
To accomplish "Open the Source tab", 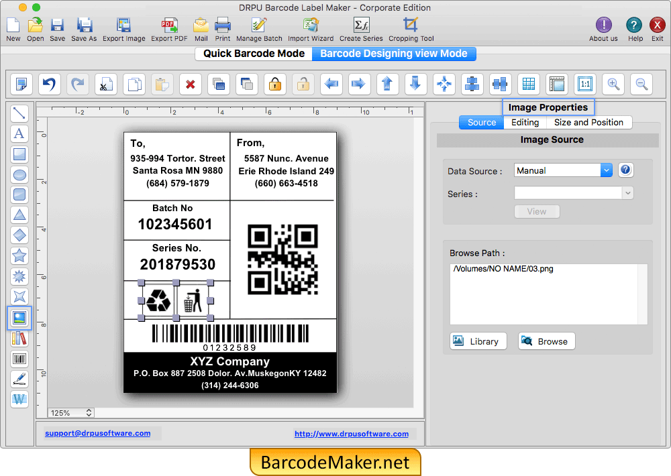I will 481,123.
